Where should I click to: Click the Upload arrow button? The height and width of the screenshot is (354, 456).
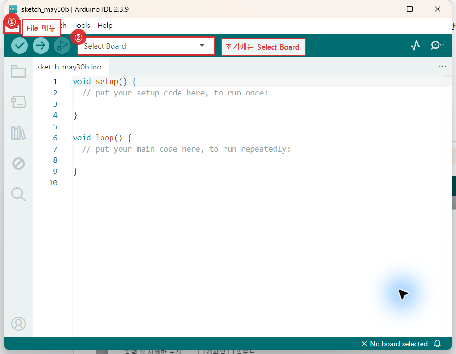point(41,46)
